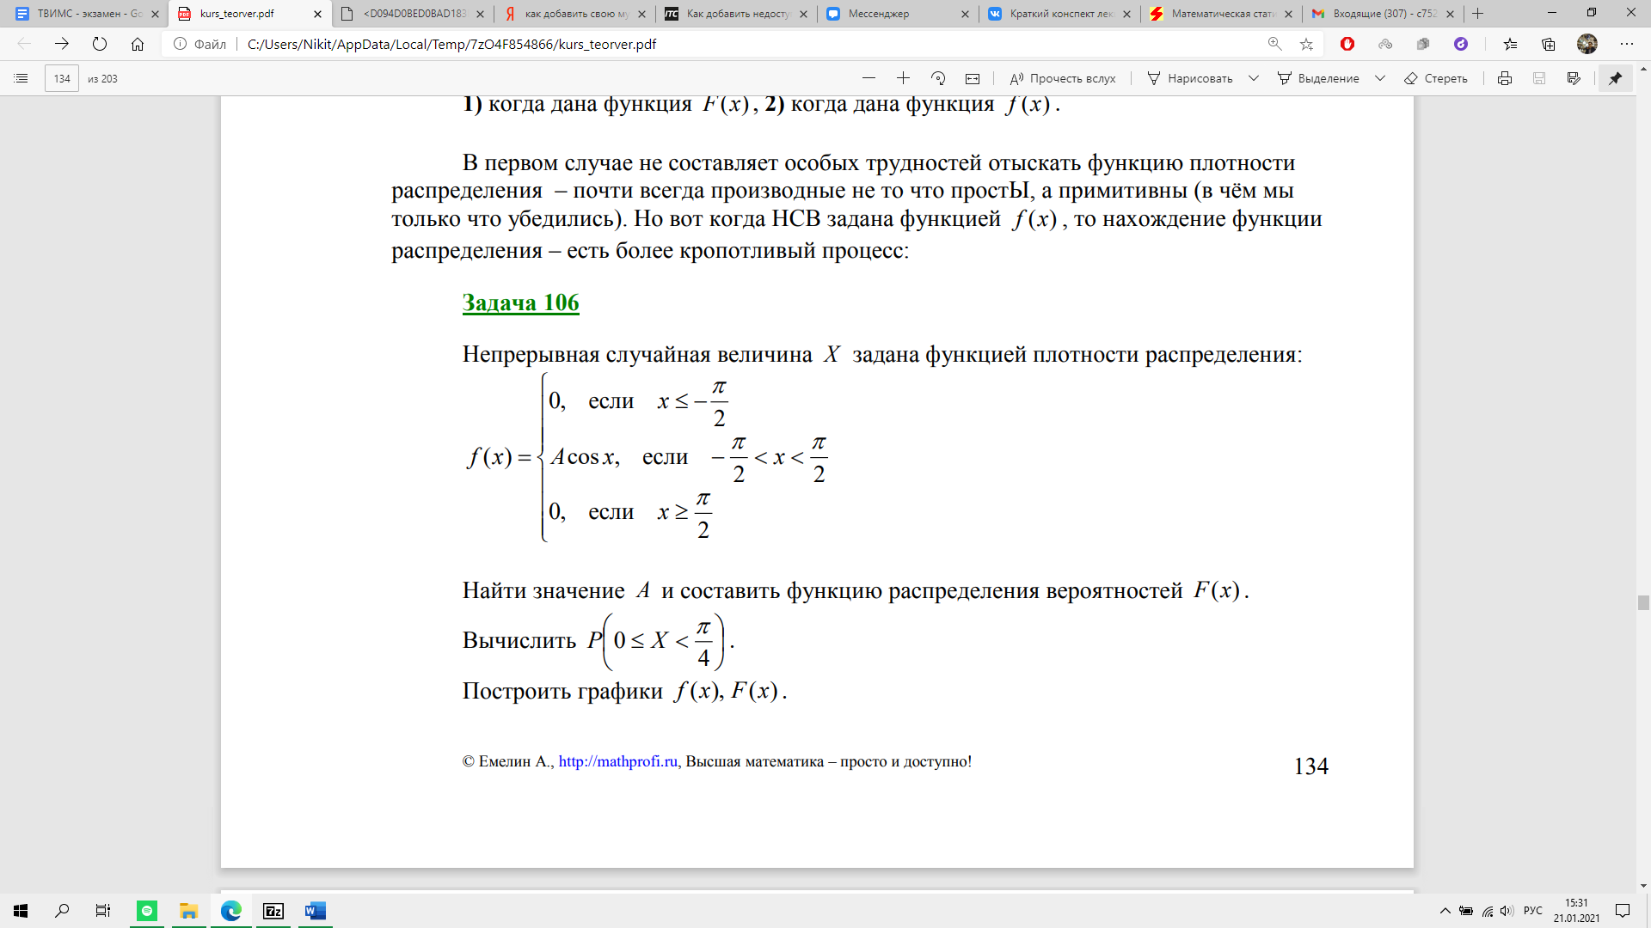Open Spotify from taskbar
This screenshot has height=928, width=1651.
point(147,911)
